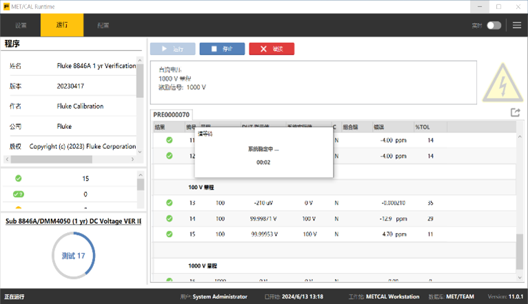
Task: Click the pass icon for test 14
Action: click(x=170, y=219)
